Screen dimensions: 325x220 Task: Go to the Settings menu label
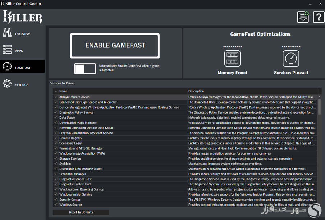click(22, 85)
